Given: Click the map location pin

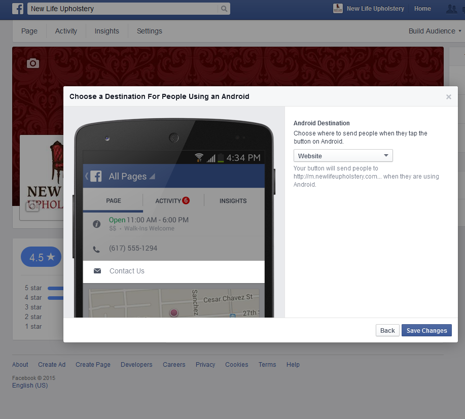Looking at the screenshot, I should [174, 312].
